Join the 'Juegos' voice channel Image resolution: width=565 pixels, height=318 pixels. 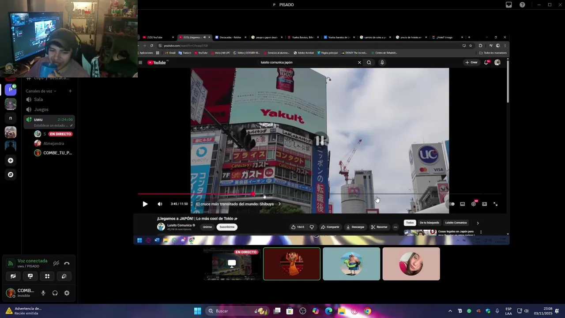pos(49,109)
